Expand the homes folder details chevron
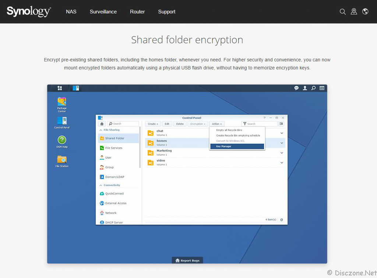 (x=282, y=143)
